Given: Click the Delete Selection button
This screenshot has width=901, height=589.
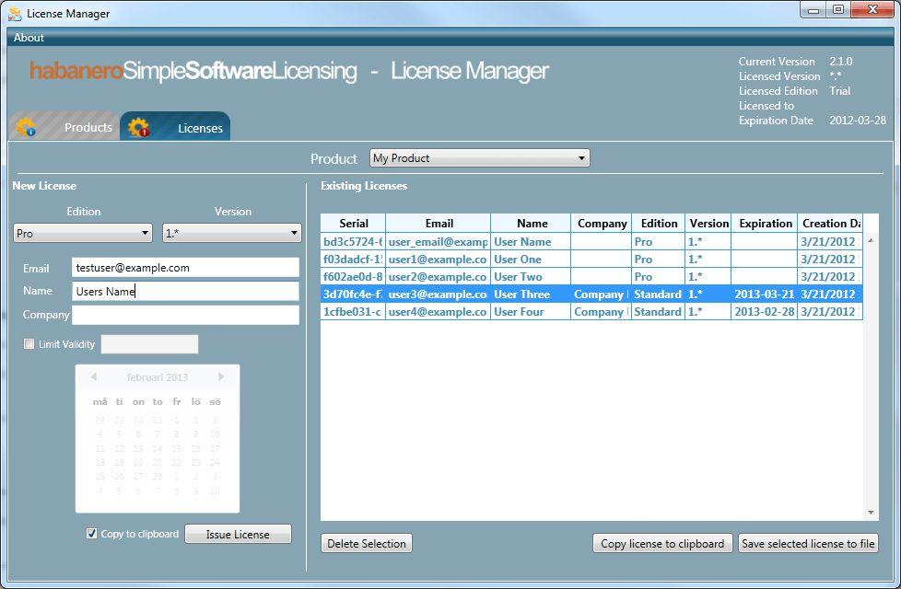Looking at the screenshot, I should (x=367, y=543).
